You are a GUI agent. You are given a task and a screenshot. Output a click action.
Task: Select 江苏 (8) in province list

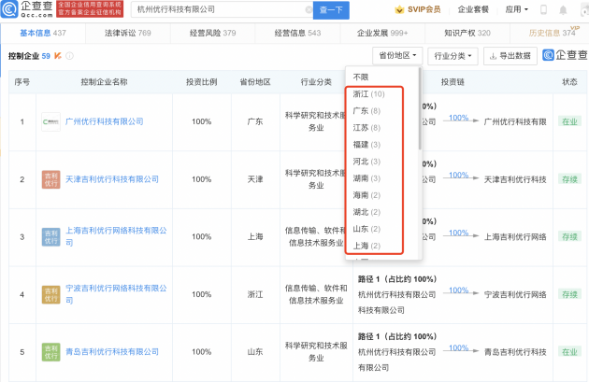pos(366,128)
